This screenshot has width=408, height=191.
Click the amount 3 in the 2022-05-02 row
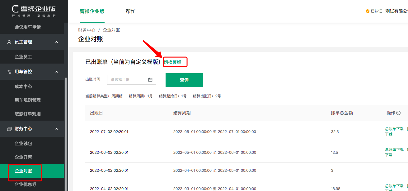[332, 171]
